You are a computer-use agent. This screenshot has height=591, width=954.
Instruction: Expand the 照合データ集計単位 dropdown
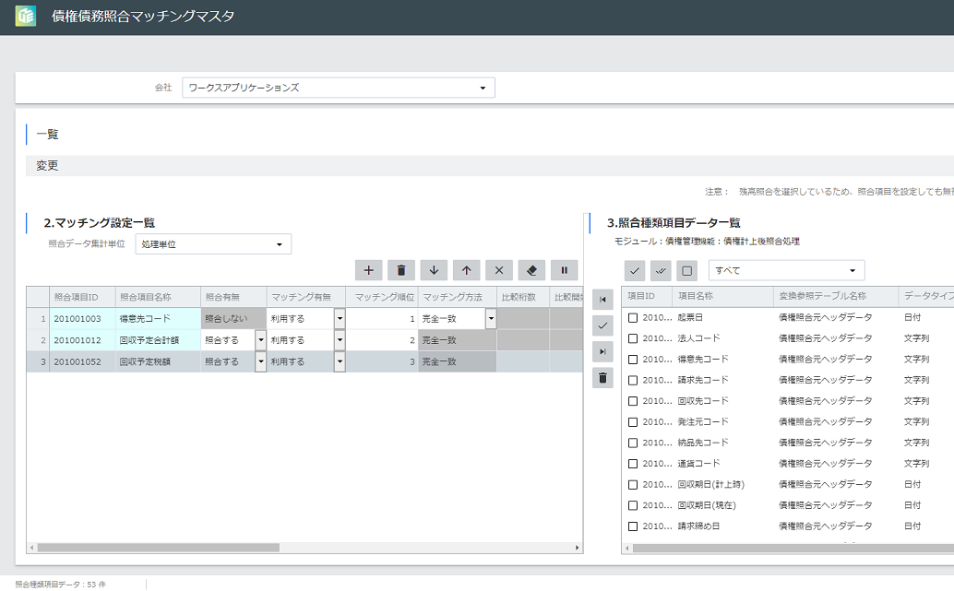(x=213, y=244)
